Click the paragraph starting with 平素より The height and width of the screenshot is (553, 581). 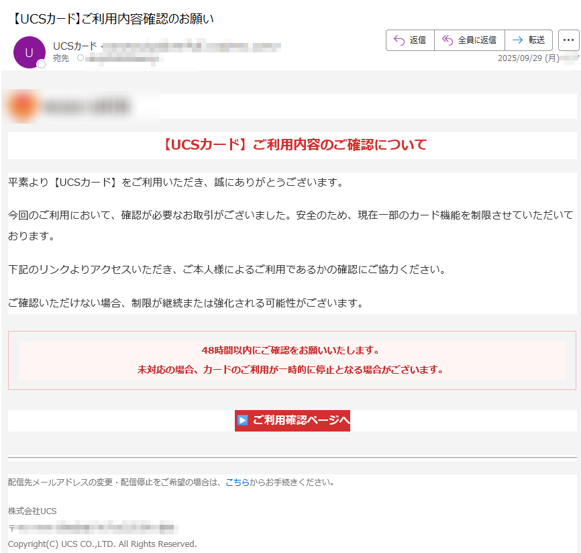176,183
